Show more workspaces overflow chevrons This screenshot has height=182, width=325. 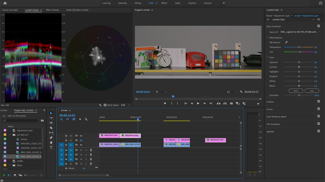click(x=224, y=3)
